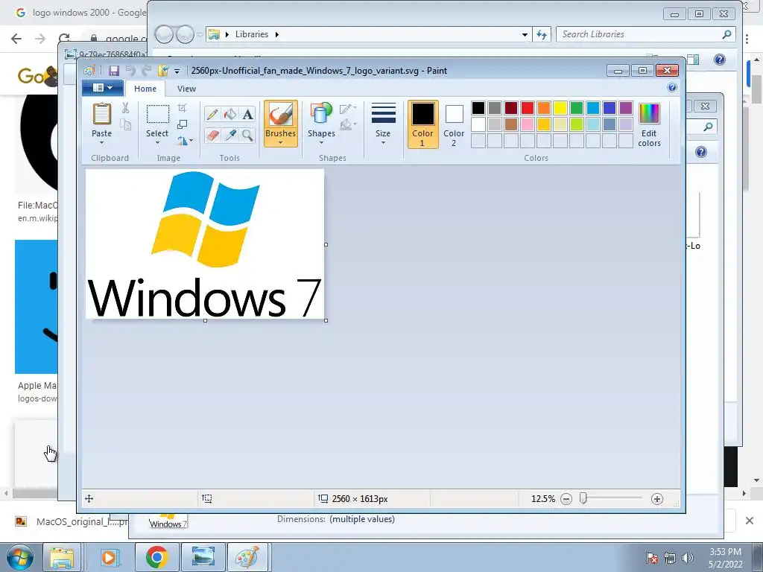763x572 pixels.
Task: Click Chrome back arrow button
Action: pyautogui.click(x=16, y=39)
